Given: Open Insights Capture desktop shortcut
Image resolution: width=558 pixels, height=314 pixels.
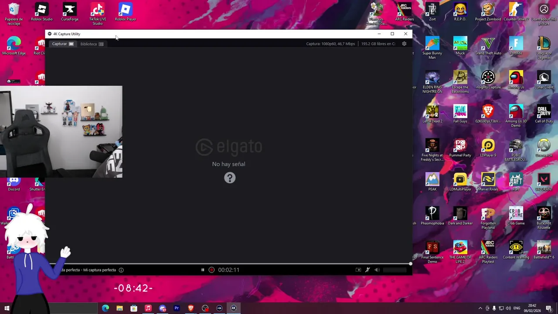Looking at the screenshot, I should click(x=488, y=80).
